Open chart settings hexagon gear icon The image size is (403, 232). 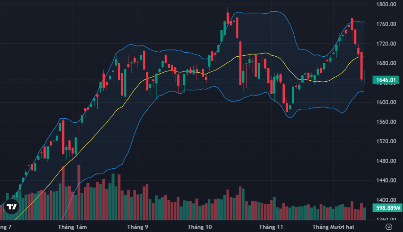389,227
